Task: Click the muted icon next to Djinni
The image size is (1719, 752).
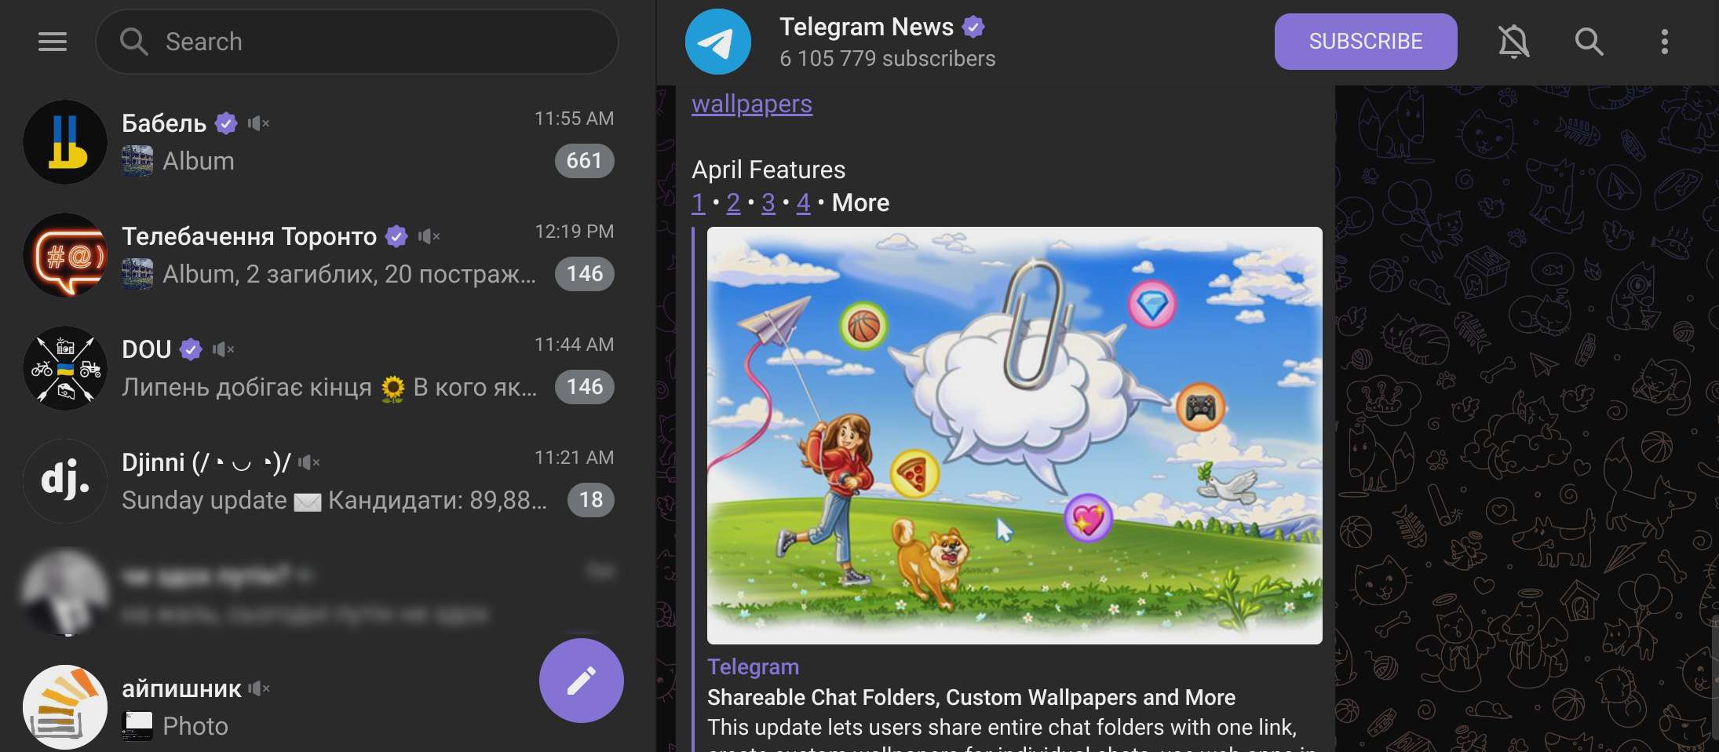Action: (309, 462)
